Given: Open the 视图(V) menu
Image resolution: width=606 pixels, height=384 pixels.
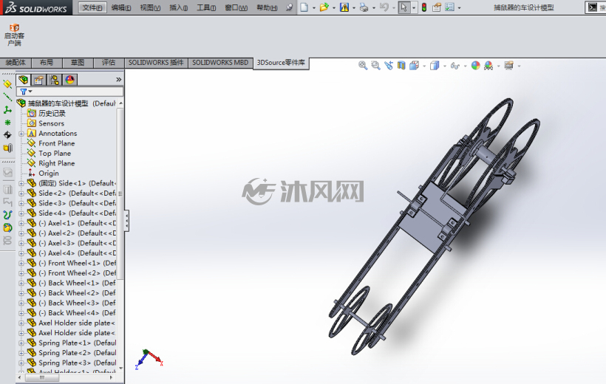Looking at the screenshot, I should click(x=150, y=7).
